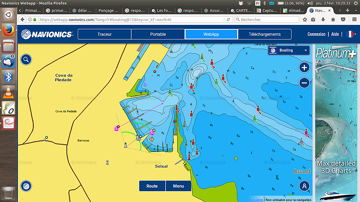Follow the Actualités link
The image size is (360, 202).
point(256,200)
